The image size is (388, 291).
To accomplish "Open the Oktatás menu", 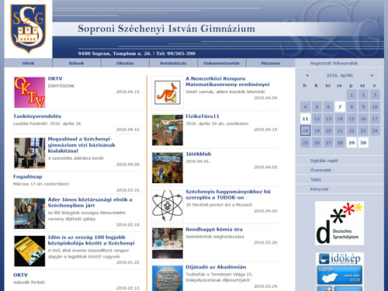I will click(x=125, y=63).
